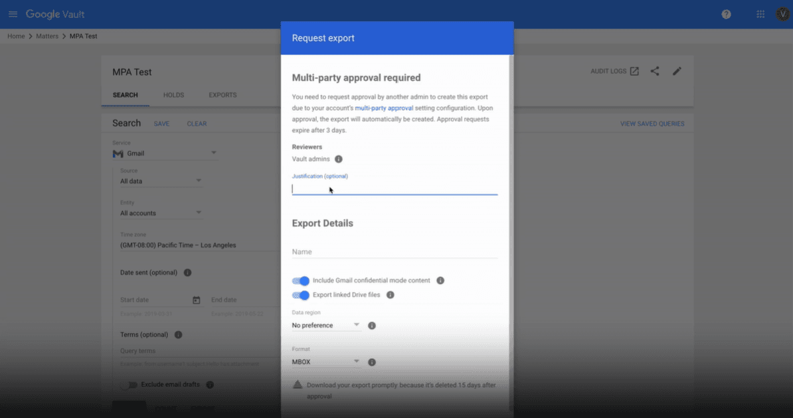Open the hamburger main menu
This screenshot has height=418, width=793.
(x=13, y=14)
